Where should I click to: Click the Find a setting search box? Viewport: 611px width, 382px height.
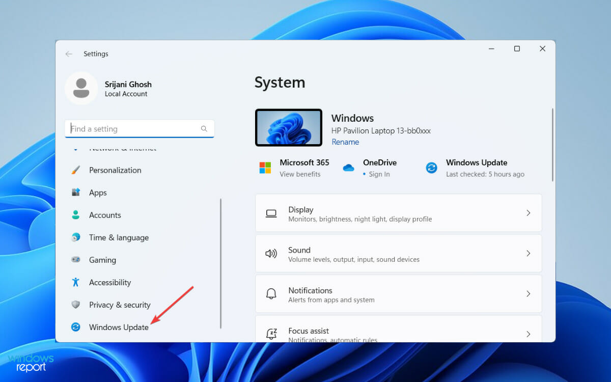(140, 128)
